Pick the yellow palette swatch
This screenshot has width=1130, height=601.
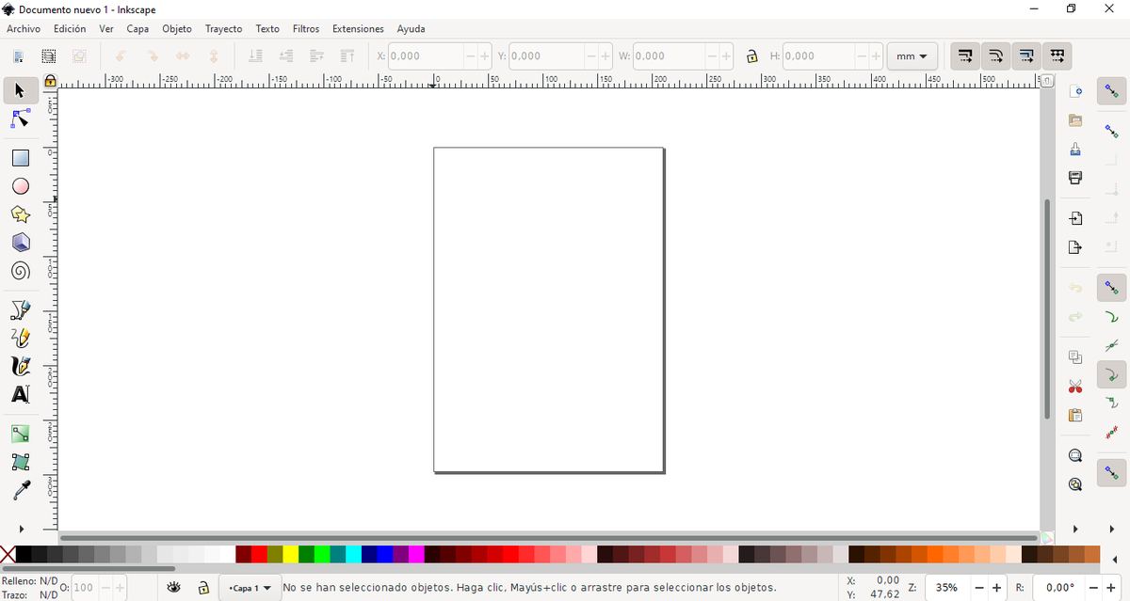290,555
